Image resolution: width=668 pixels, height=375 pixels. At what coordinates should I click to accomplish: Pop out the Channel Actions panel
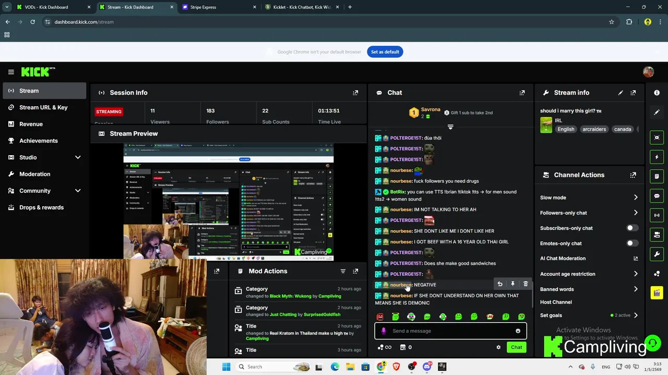633,175
